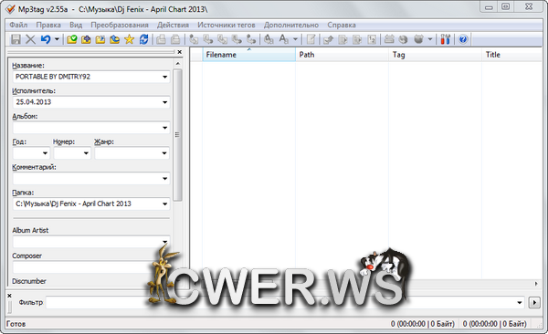Open the Преобразования menu
Viewport: 548px width, 334px height.
(x=120, y=25)
